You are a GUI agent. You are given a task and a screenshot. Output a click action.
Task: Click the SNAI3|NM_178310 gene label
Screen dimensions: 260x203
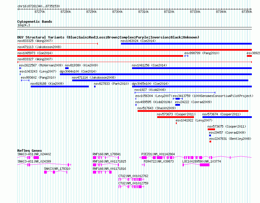click(57, 169)
